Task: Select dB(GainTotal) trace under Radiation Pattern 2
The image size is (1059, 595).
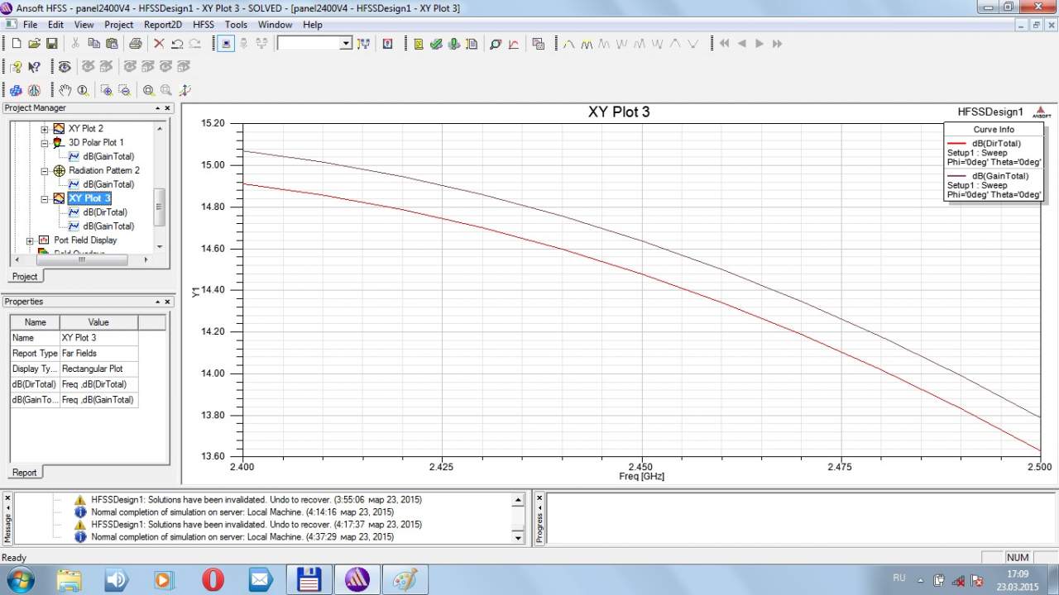Action: pyautogui.click(x=108, y=184)
